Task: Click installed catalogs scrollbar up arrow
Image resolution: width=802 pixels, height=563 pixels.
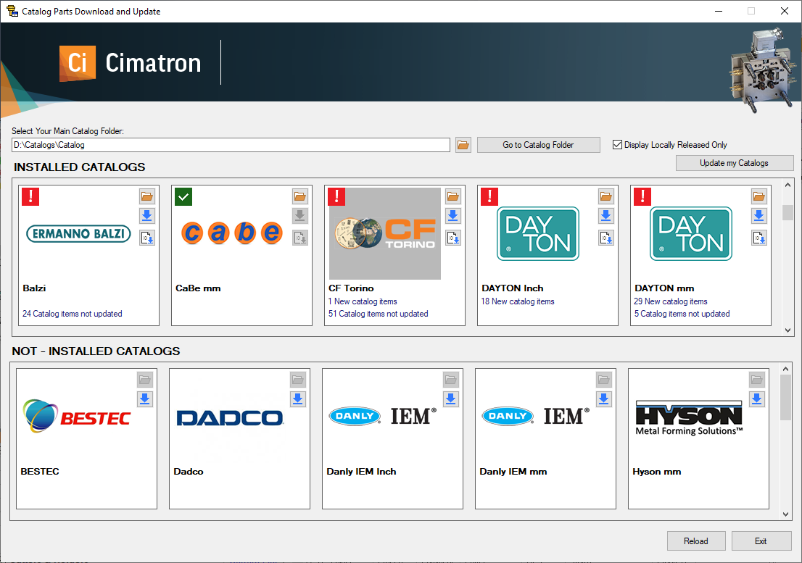Action: click(x=787, y=185)
